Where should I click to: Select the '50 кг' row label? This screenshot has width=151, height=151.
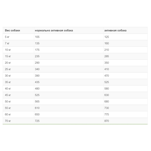tap(8, 101)
